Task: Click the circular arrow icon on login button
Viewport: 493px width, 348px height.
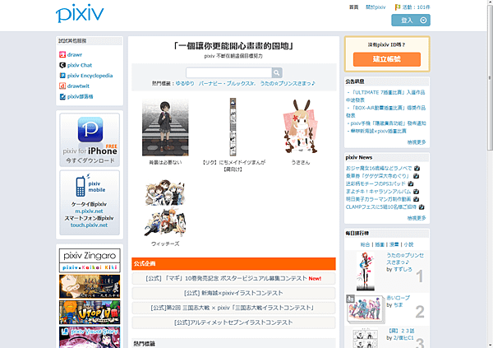Action: coord(423,21)
